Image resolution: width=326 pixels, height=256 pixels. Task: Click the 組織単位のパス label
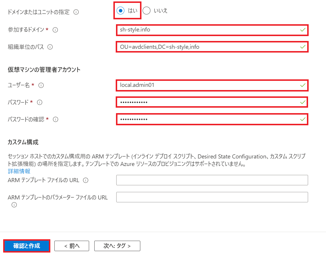26,47
